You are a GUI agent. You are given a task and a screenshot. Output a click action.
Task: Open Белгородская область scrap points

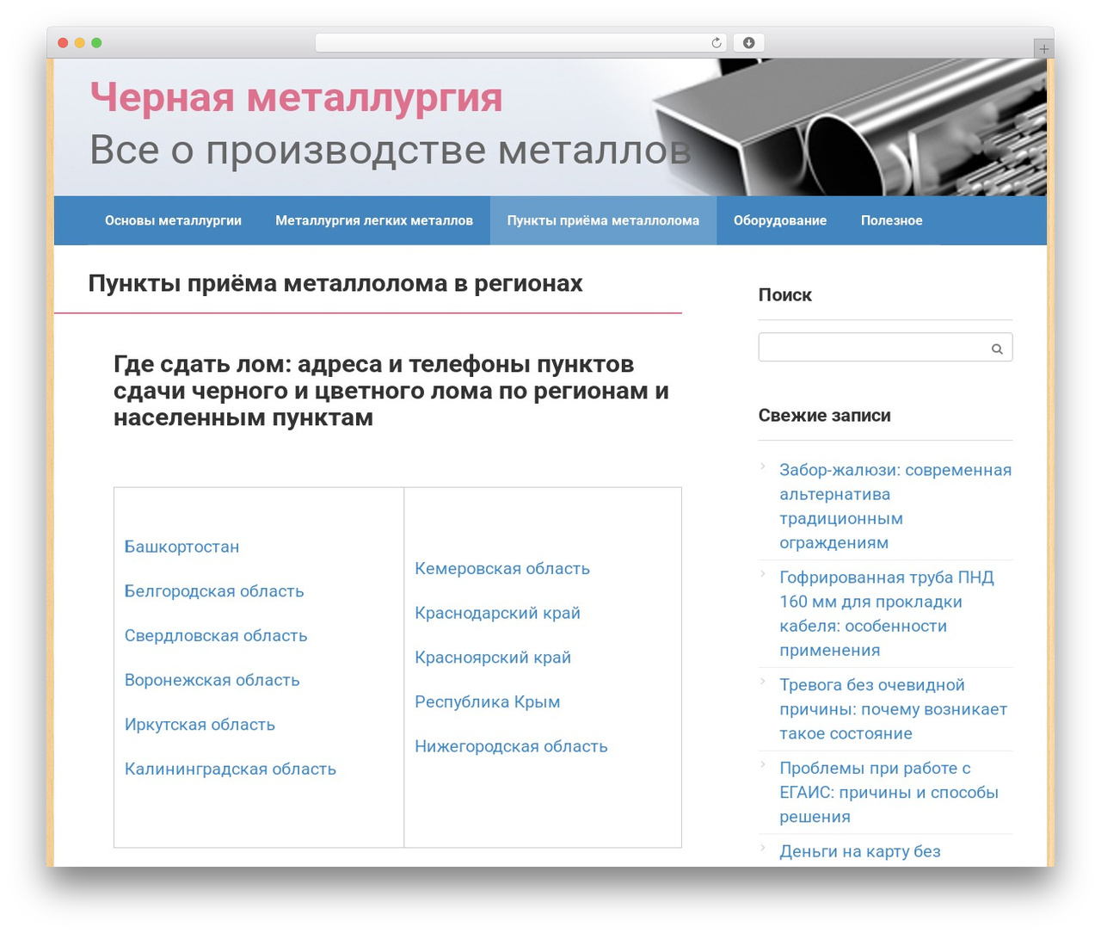(x=214, y=591)
